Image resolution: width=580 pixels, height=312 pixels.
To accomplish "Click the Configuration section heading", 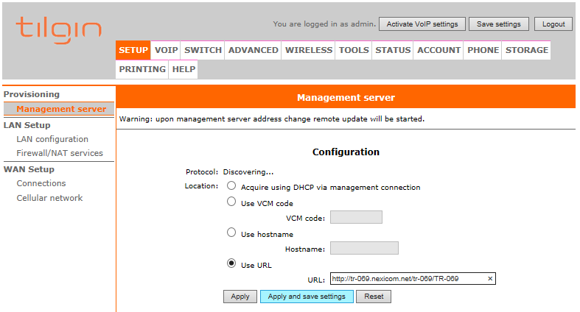I will 346,152.
